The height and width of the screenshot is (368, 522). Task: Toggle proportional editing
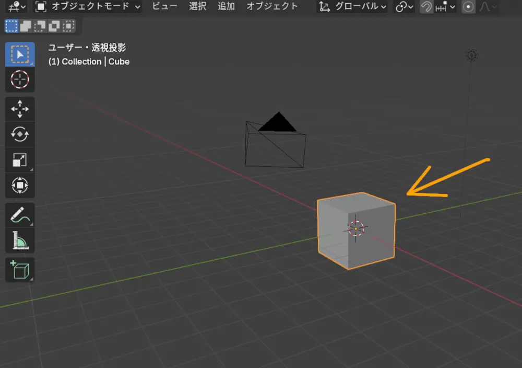468,7
